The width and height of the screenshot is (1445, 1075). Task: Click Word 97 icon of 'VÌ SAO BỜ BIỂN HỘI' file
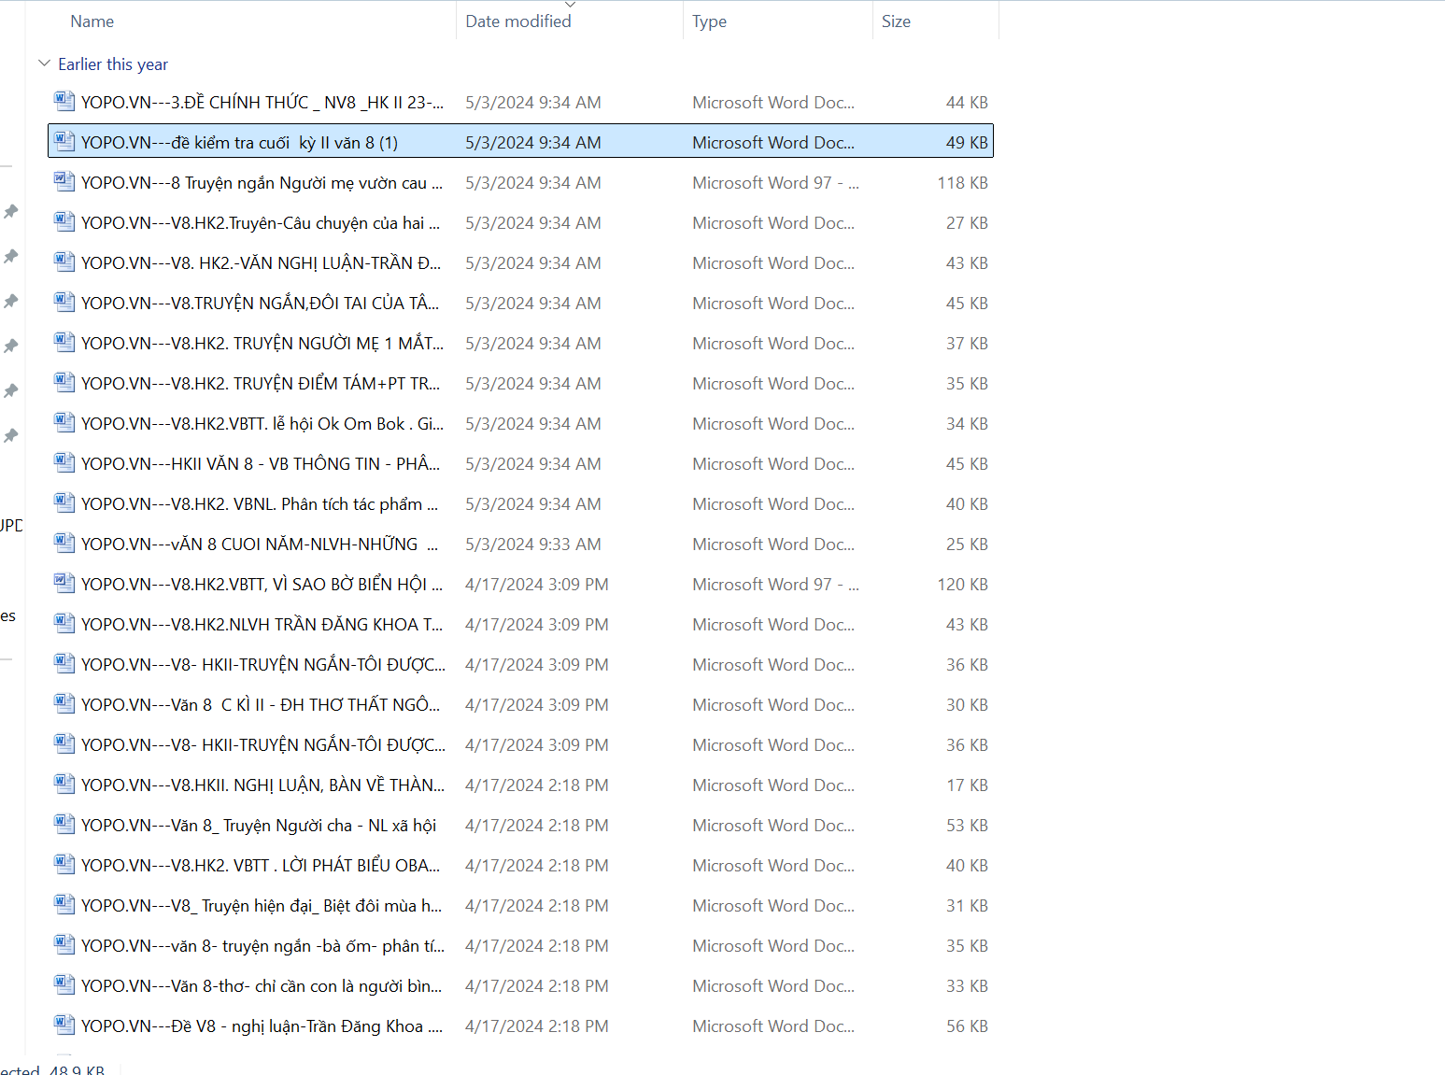coord(64,583)
